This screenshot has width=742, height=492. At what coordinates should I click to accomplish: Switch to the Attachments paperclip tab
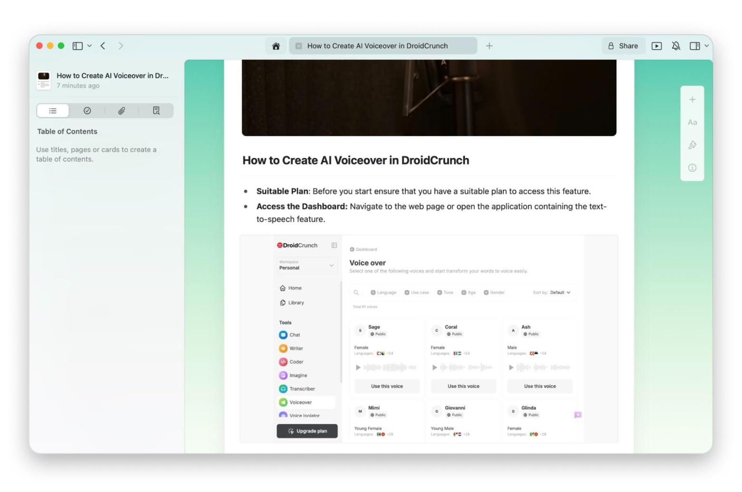[x=122, y=111]
